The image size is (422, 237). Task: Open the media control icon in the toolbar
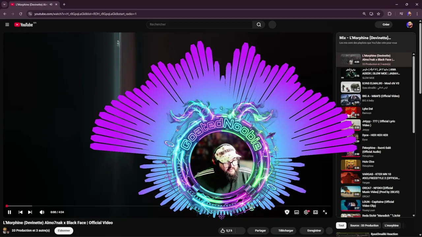[401, 14]
